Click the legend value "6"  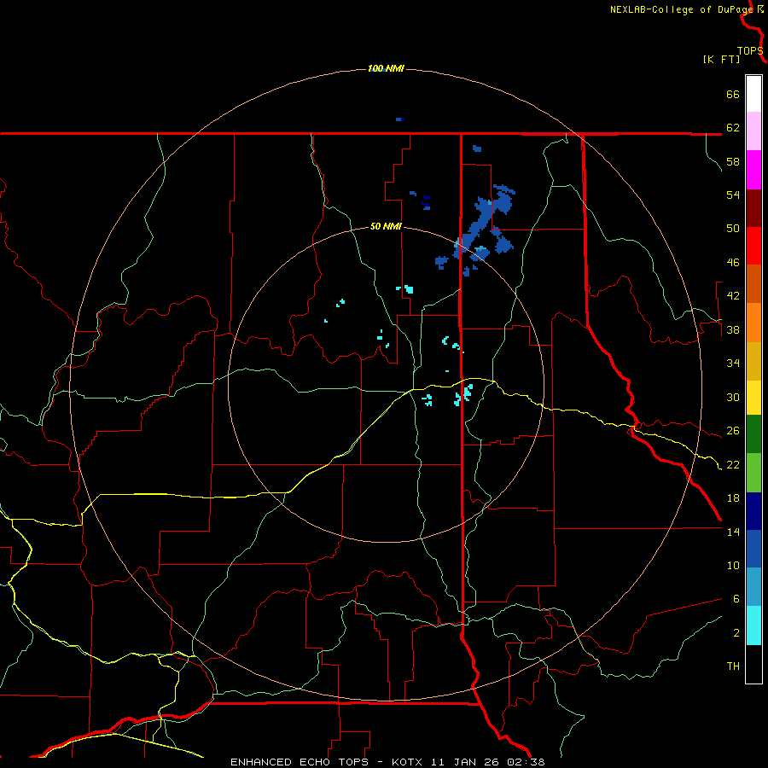[x=736, y=599]
